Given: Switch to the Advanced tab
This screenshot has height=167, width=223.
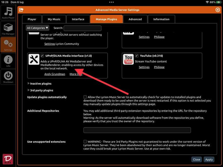Looking at the screenshot, I should click(x=135, y=19).
